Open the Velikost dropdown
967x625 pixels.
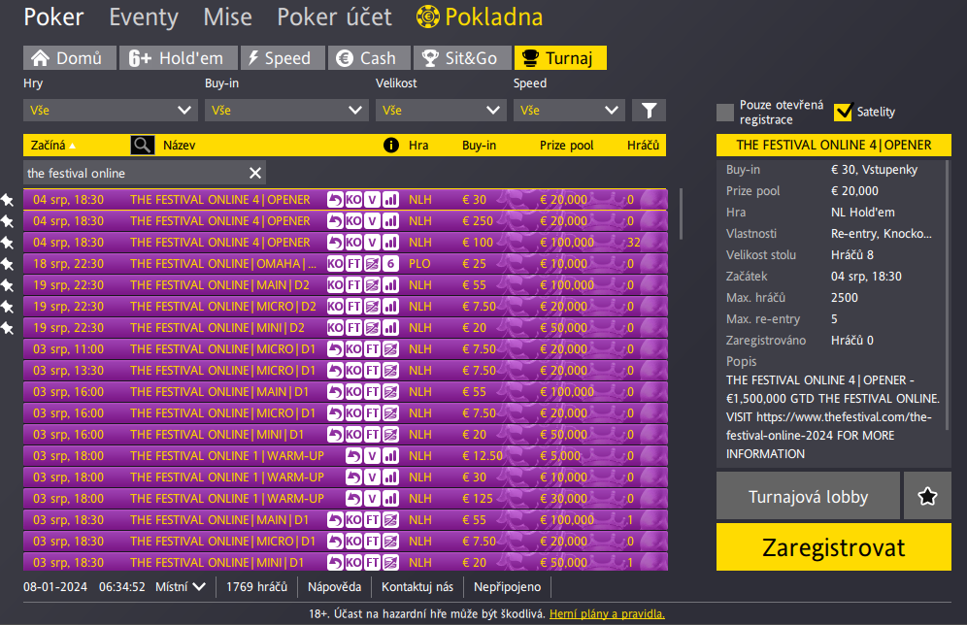pos(441,111)
